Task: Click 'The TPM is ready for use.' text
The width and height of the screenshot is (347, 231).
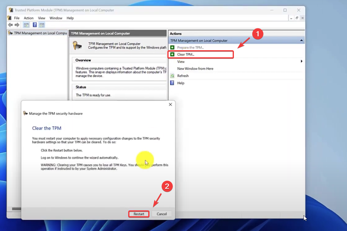Action: pyautogui.click(x=93, y=95)
